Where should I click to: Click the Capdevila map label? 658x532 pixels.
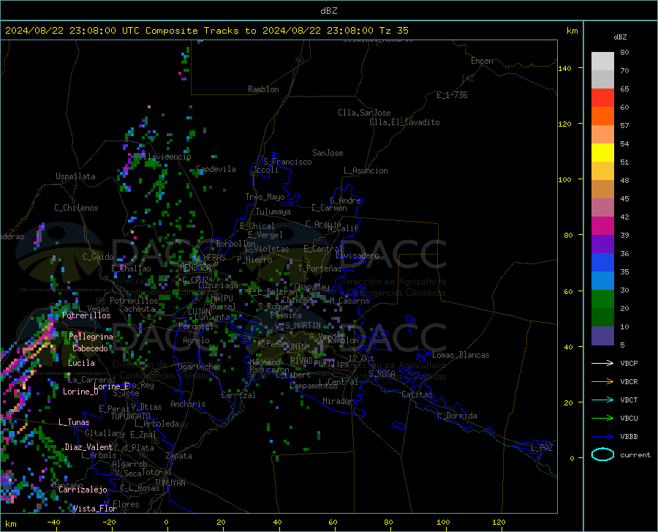[x=216, y=169]
